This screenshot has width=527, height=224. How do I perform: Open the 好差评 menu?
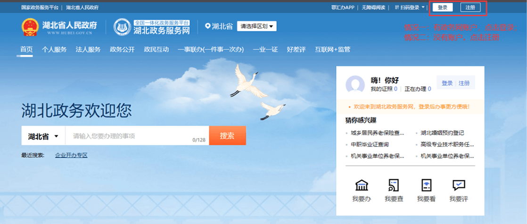click(296, 50)
